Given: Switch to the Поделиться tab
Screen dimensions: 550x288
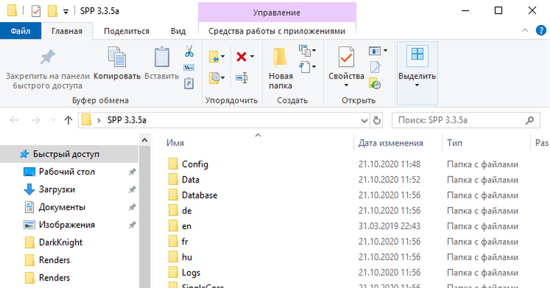Looking at the screenshot, I should pos(126,31).
